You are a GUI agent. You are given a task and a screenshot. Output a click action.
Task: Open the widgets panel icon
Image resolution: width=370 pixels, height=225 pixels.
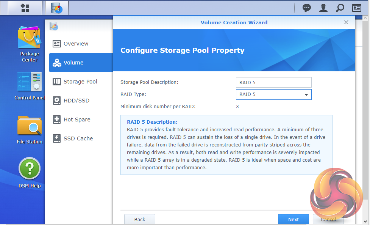tap(357, 8)
